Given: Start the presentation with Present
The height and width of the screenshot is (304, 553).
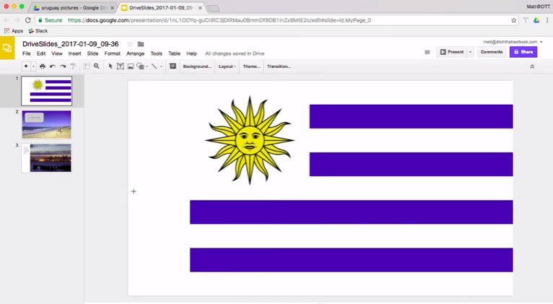Looking at the screenshot, I should pos(452,52).
